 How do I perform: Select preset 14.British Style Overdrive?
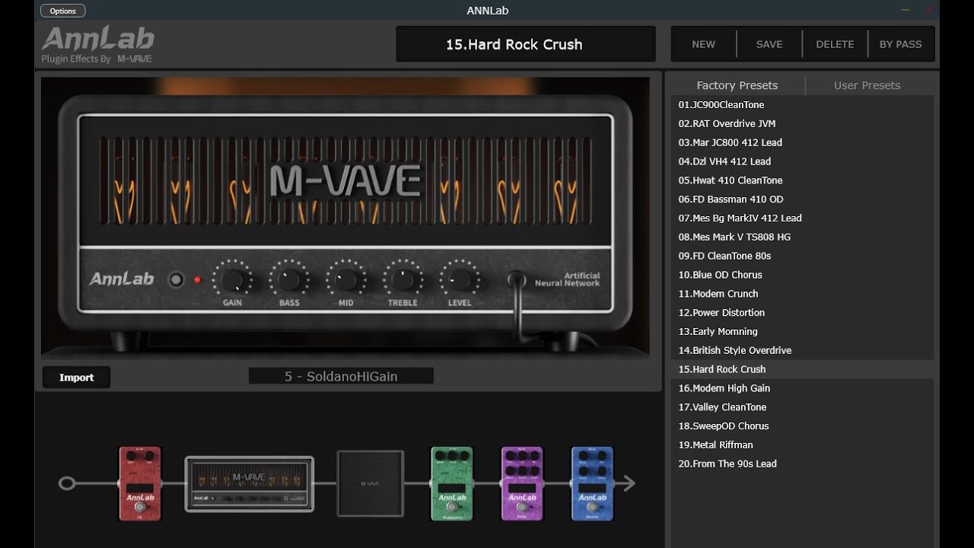tap(802, 350)
